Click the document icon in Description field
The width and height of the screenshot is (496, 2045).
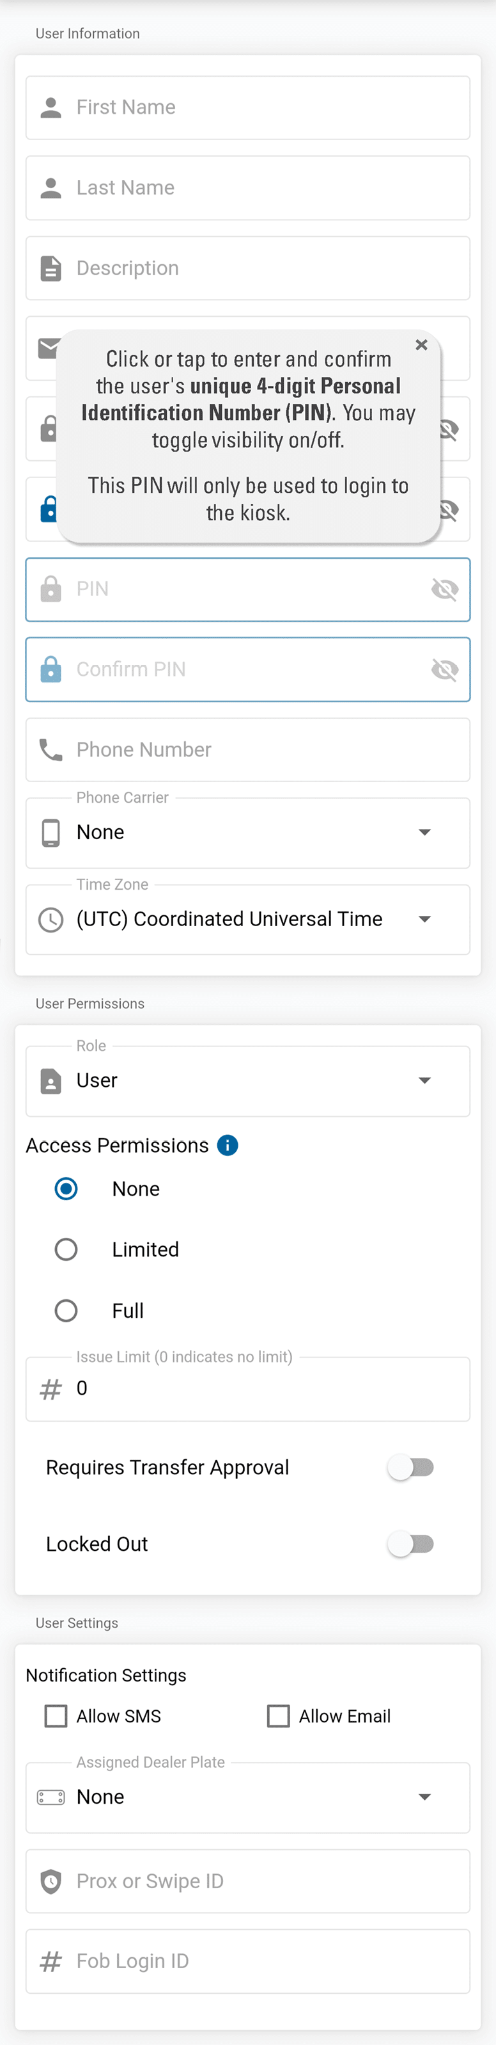click(x=50, y=268)
